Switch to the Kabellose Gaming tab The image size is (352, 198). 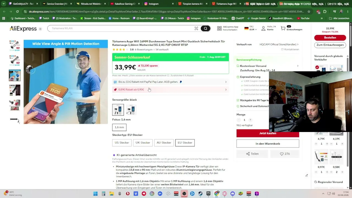(125, 4)
